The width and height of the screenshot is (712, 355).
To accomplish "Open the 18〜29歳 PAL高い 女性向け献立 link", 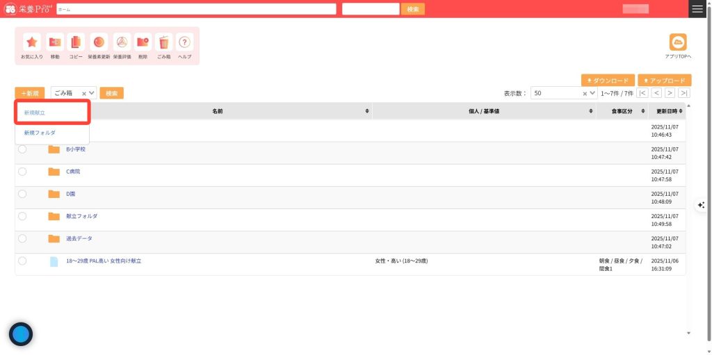I will click(104, 261).
